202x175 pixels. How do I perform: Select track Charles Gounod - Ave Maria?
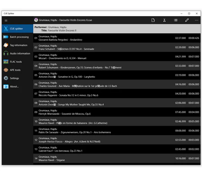(117, 84)
